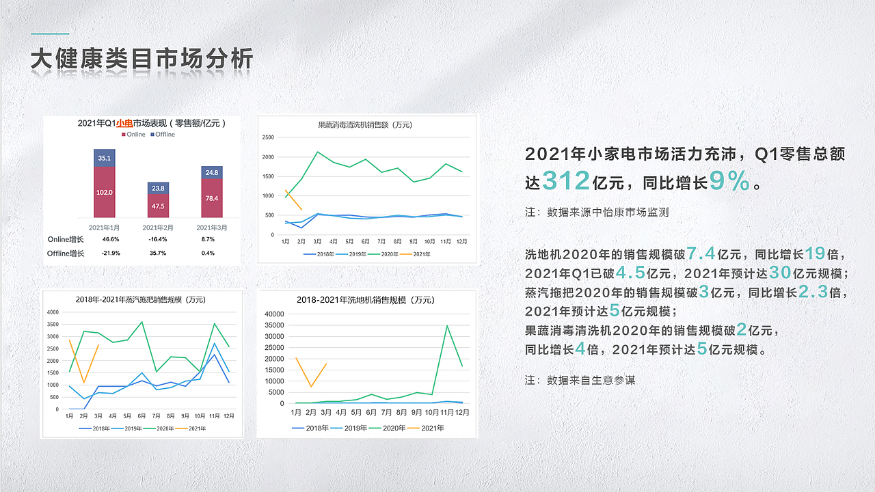Click the 蒸汽拖把销售规模 chart title

(140, 300)
